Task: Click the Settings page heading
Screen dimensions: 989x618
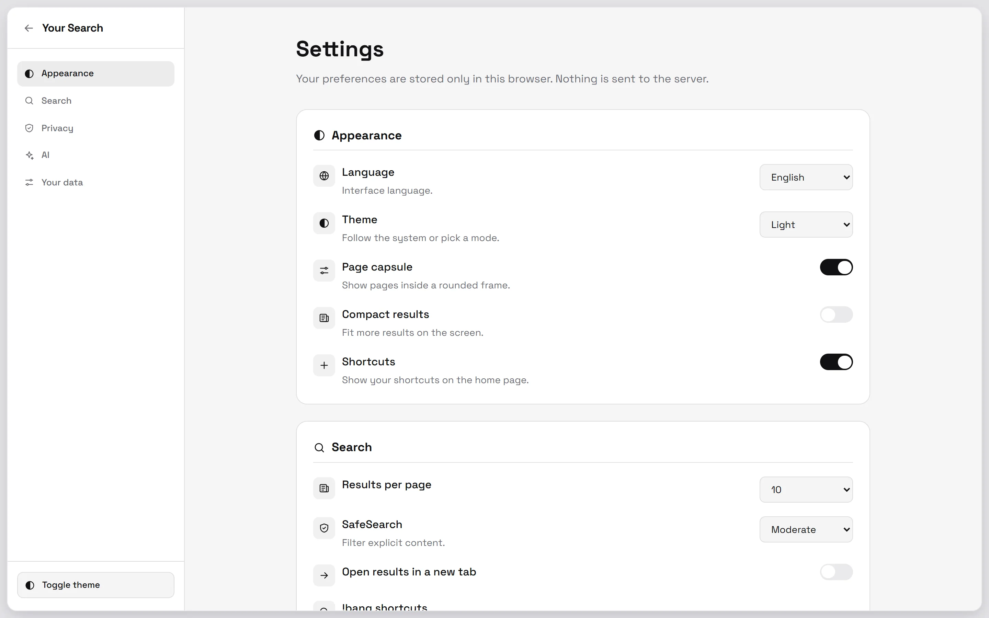Action: [340, 49]
